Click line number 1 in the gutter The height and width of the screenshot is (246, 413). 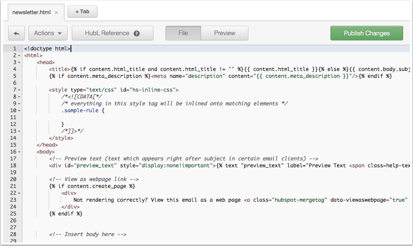pos(15,49)
